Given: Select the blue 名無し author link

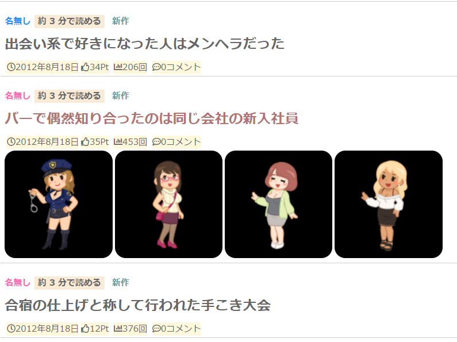Looking at the screenshot, I should pos(17,21).
